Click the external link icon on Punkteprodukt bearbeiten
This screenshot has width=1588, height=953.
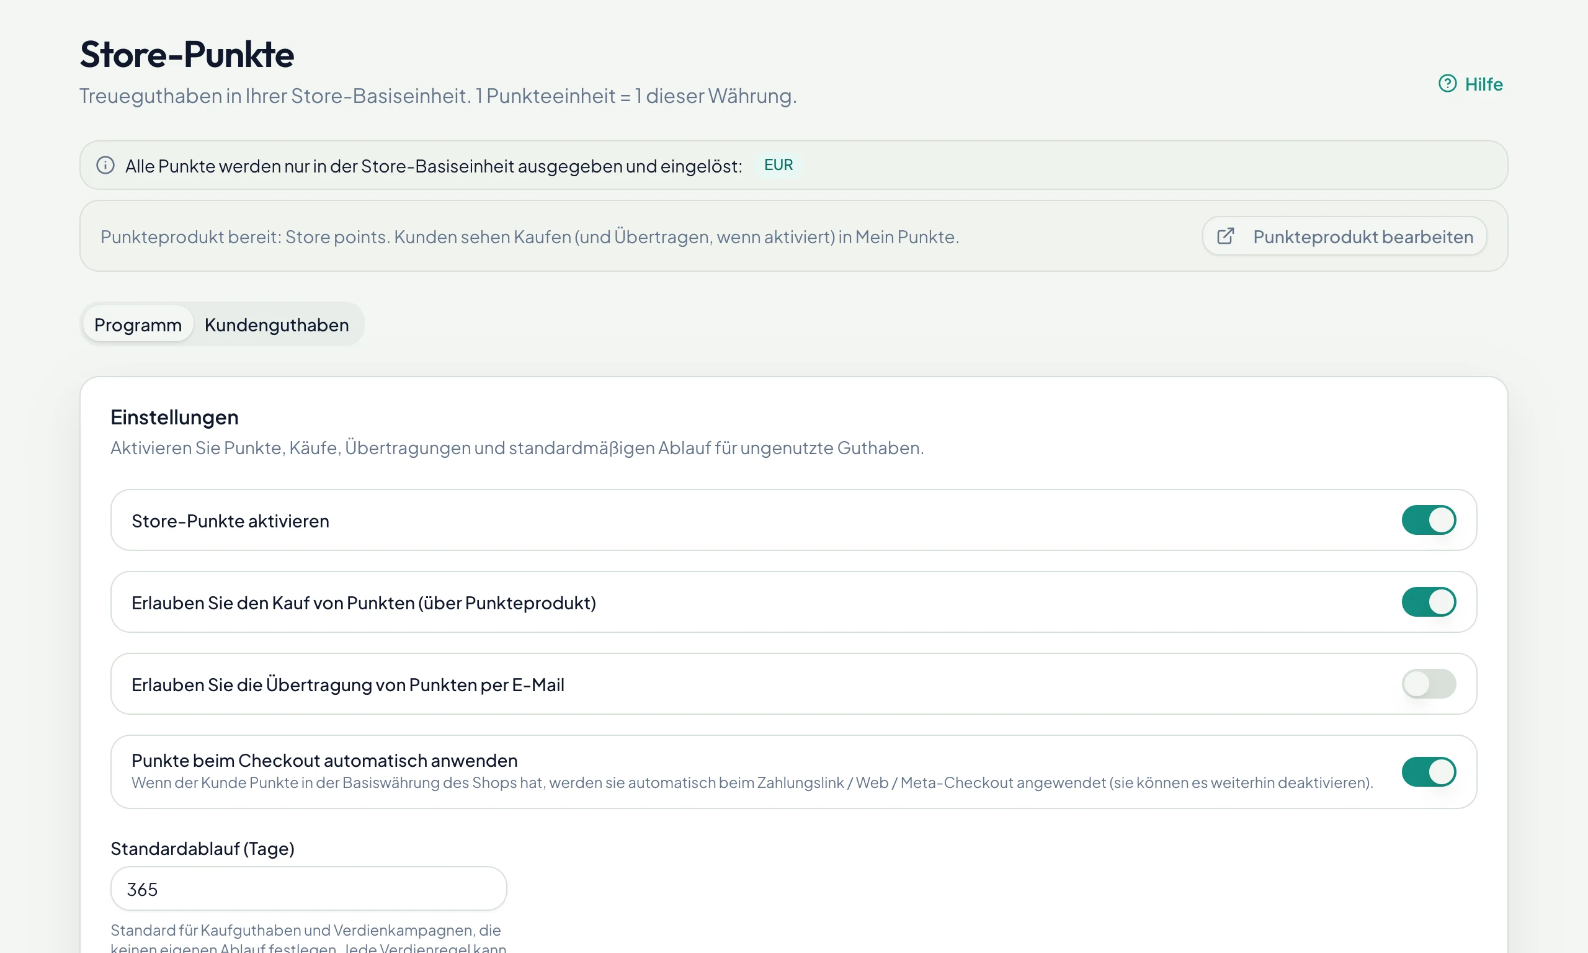pyautogui.click(x=1225, y=236)
